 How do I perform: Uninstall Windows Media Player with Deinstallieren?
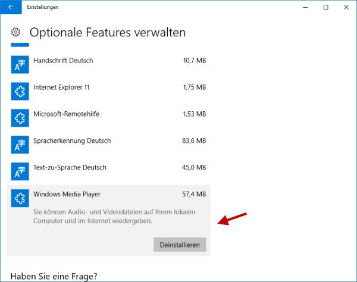[x=180, y=245]
